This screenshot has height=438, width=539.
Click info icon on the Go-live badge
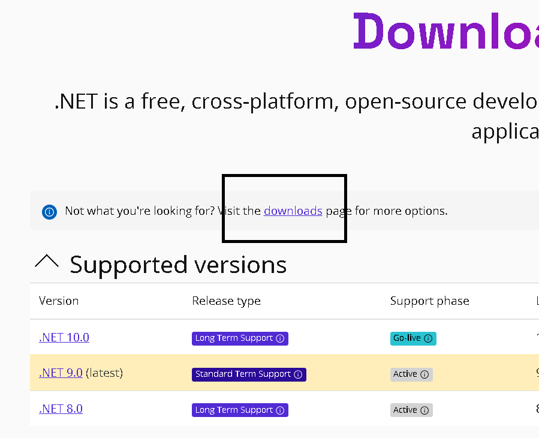click(x=428, y=338)
